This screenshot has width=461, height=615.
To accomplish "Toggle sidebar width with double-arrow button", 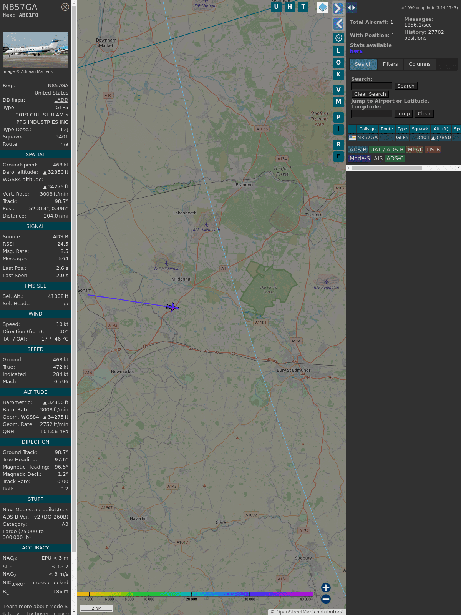I will tap(352, 8).
